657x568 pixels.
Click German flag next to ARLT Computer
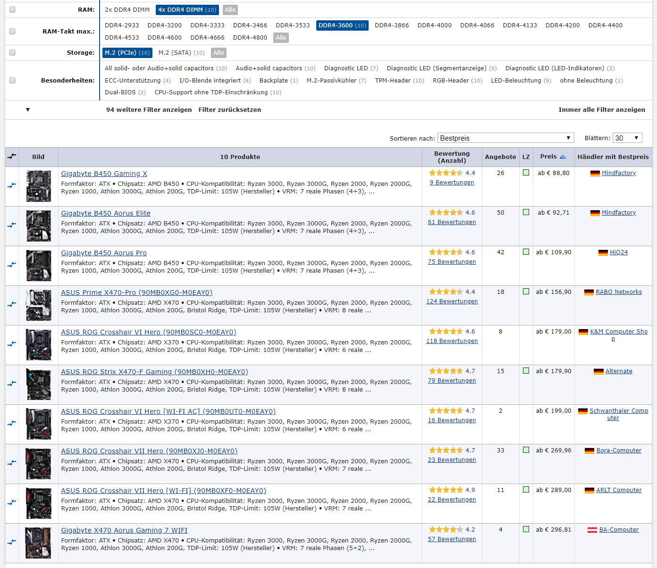tap(589, 490)
